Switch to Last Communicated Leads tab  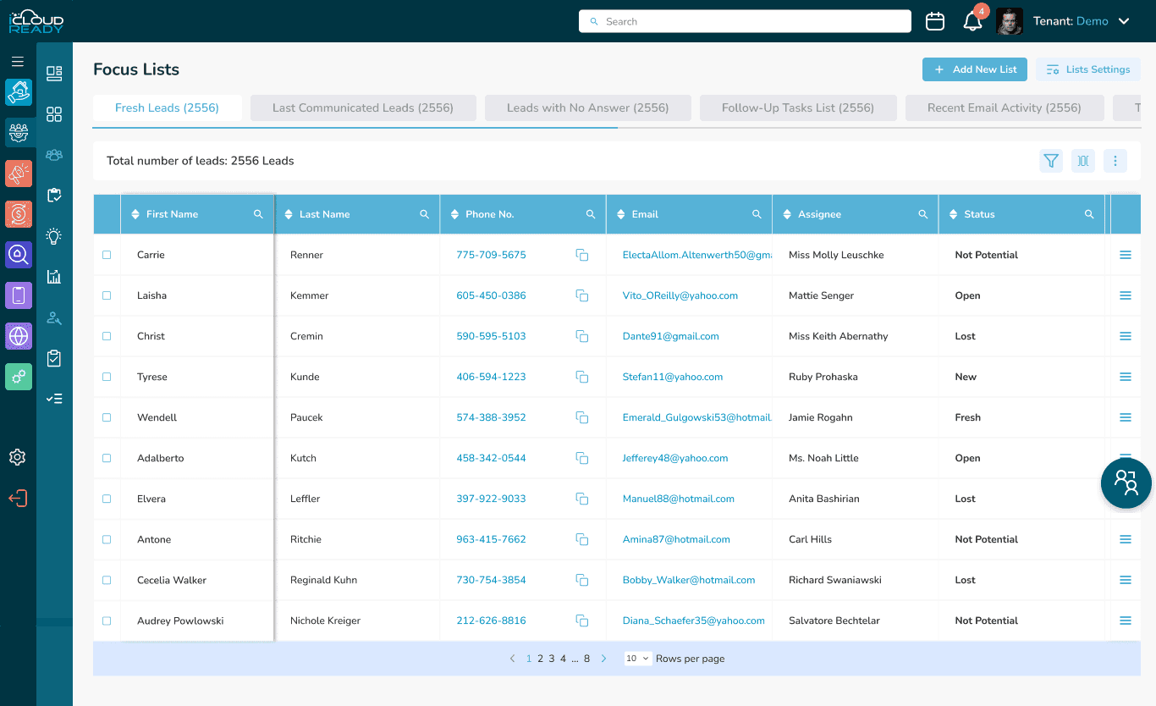click(x=363, y=108)
